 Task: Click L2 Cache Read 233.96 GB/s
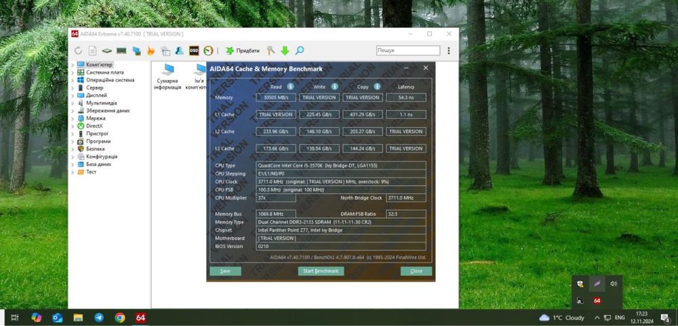coord(276,131)
